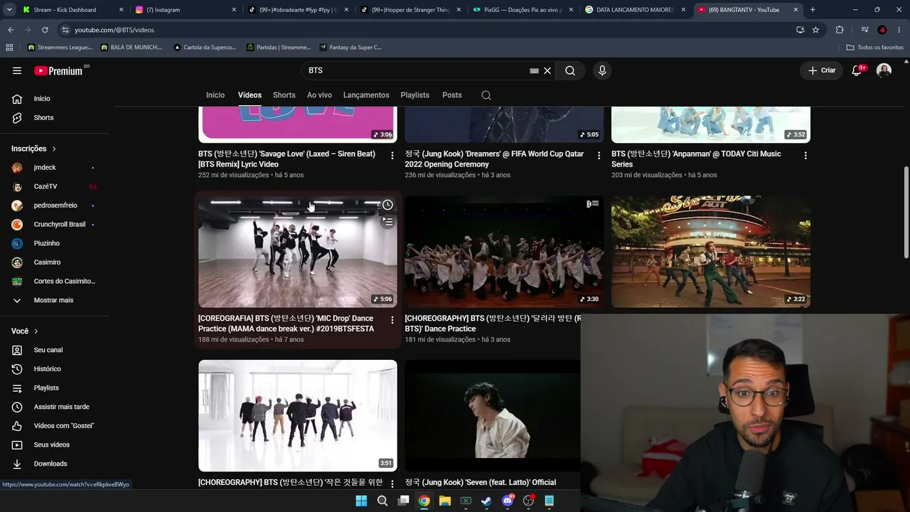
Task: Open the Lançamentos tab
Action: [x=366, y=95]
